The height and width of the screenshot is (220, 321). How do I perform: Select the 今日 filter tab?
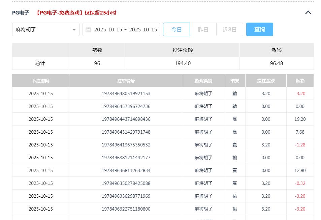tap(176, 29)
